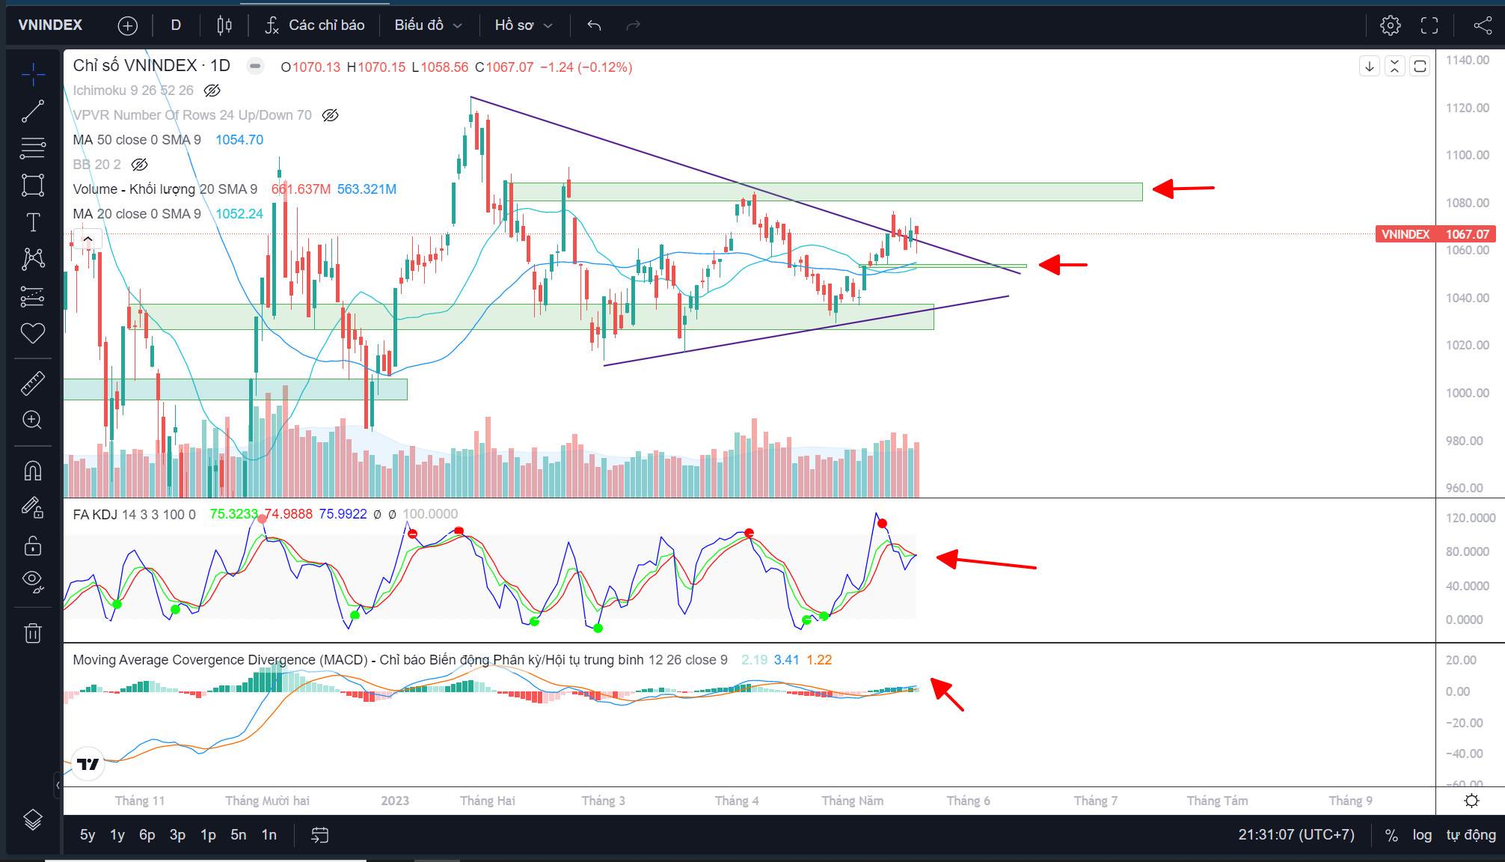Redo the last chart action
The width and height of the screenshot is (1505, 862).
[x=634, y=25]
